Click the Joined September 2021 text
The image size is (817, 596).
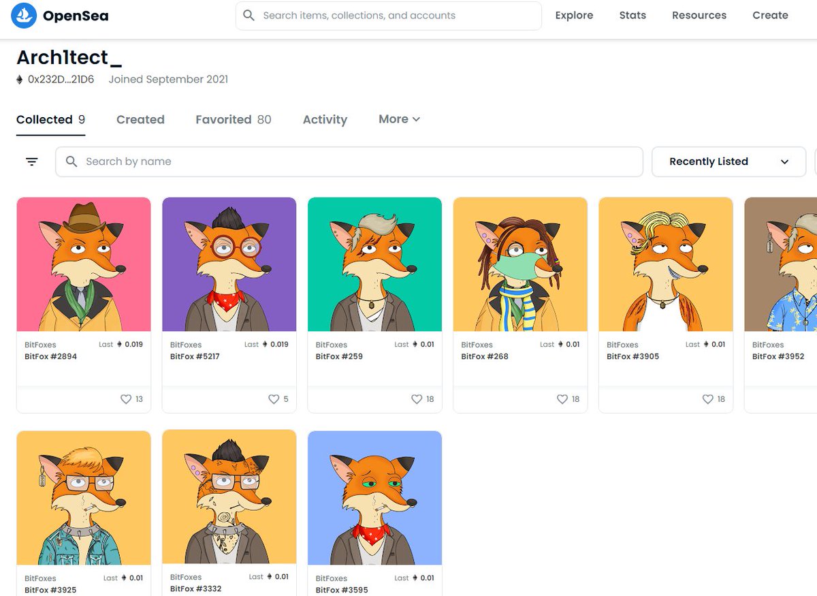(168, 80)
